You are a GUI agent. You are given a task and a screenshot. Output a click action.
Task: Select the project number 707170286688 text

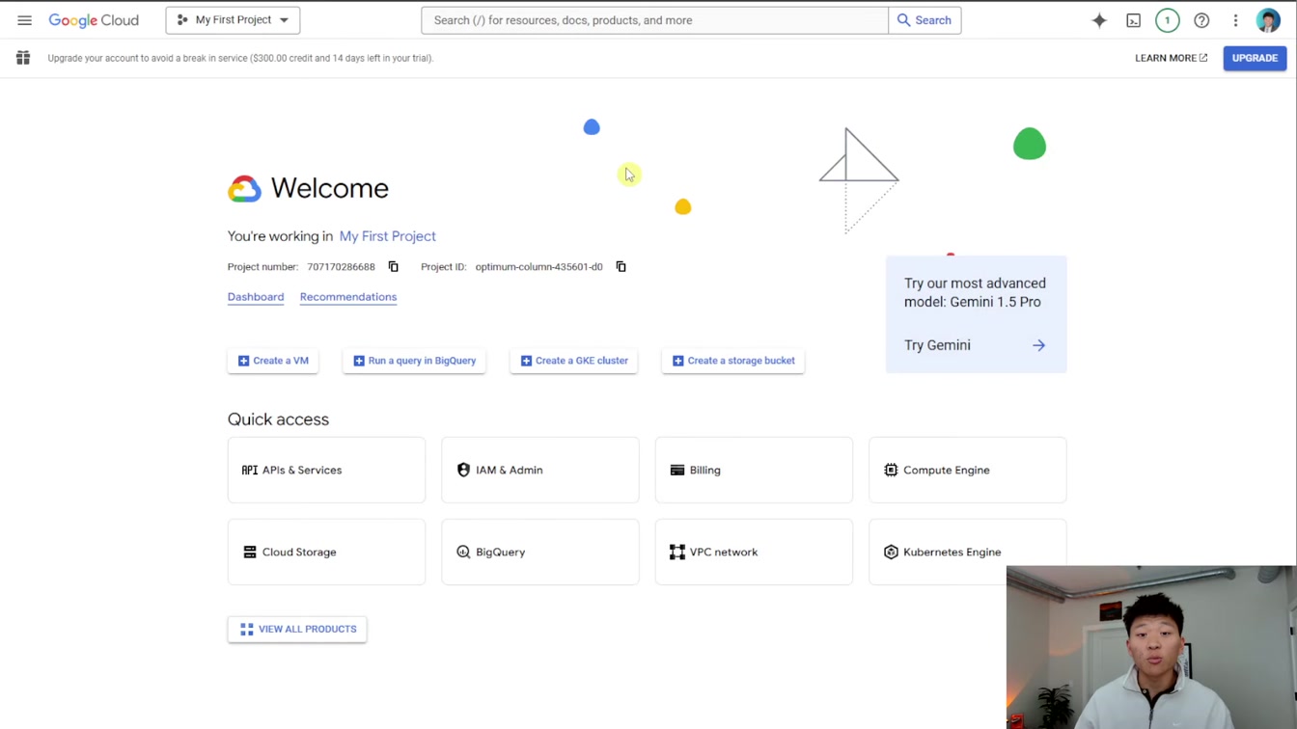(x=341, y=267)
